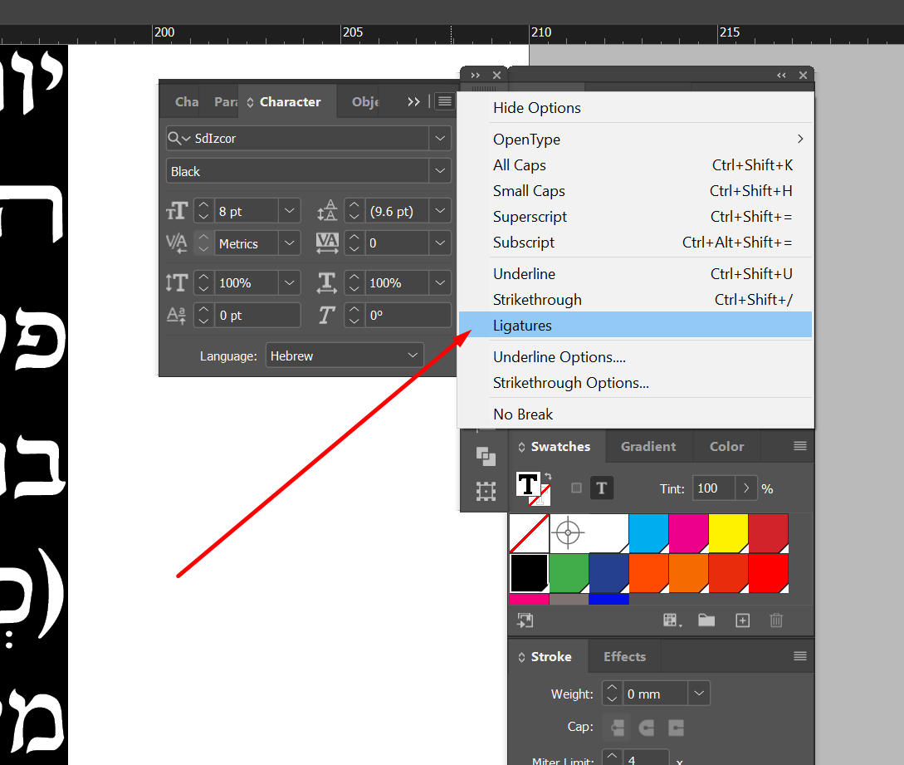The height and width of the screenshot is (765, 904).
Task: Click the font size icon in Character panel
Action: 177,211
